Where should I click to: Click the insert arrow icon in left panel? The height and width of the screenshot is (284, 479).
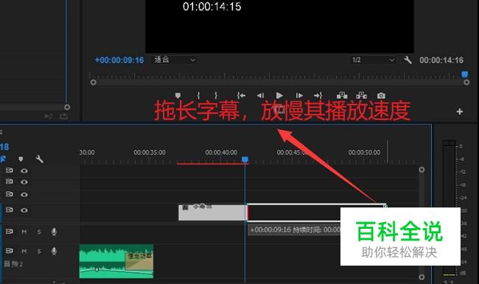(48, 116)
